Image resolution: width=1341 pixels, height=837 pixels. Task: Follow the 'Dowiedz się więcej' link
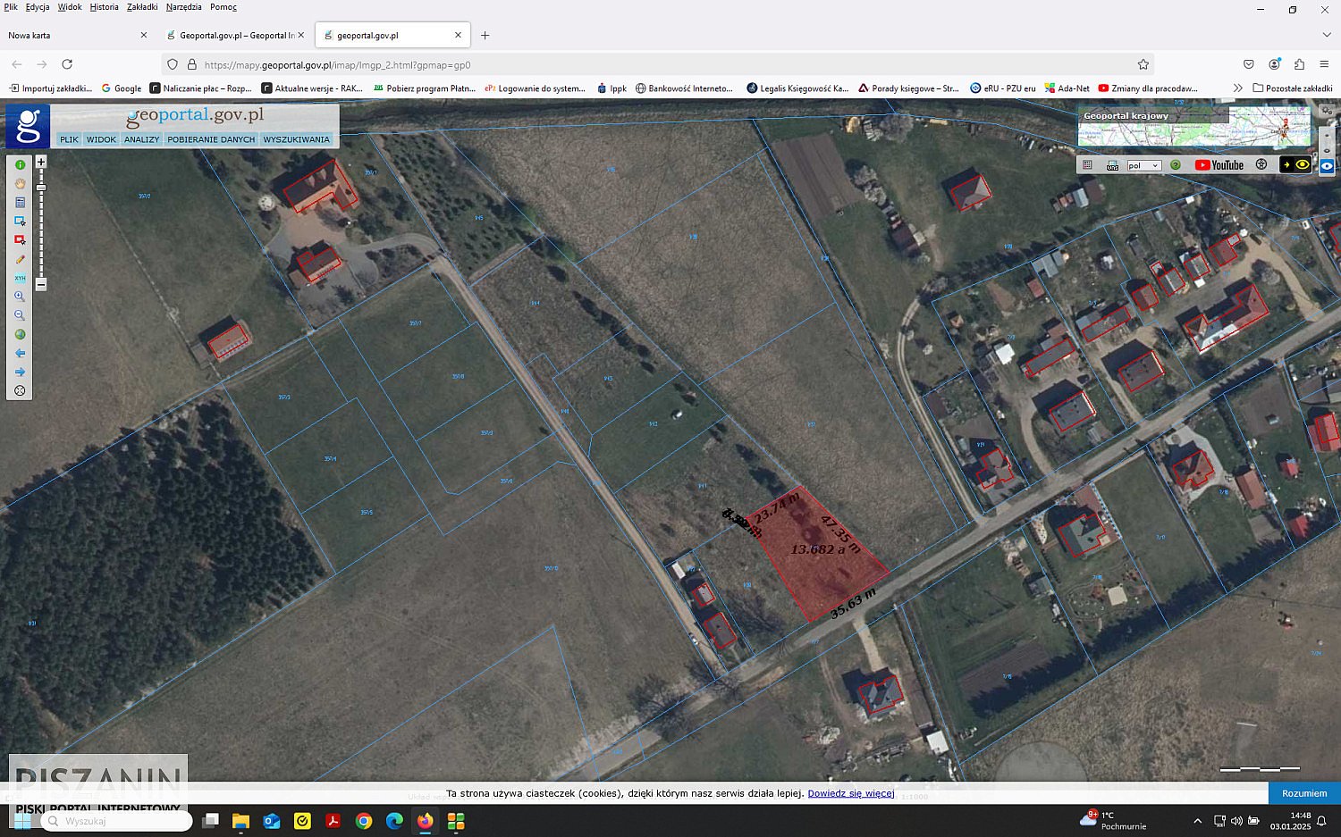(851, 793)
